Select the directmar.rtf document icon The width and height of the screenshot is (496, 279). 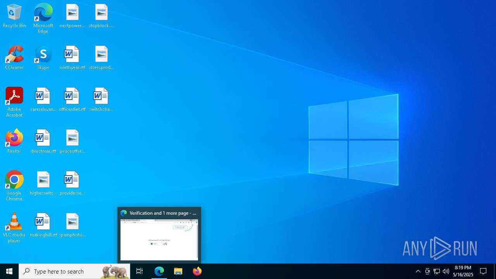(43, 142)
